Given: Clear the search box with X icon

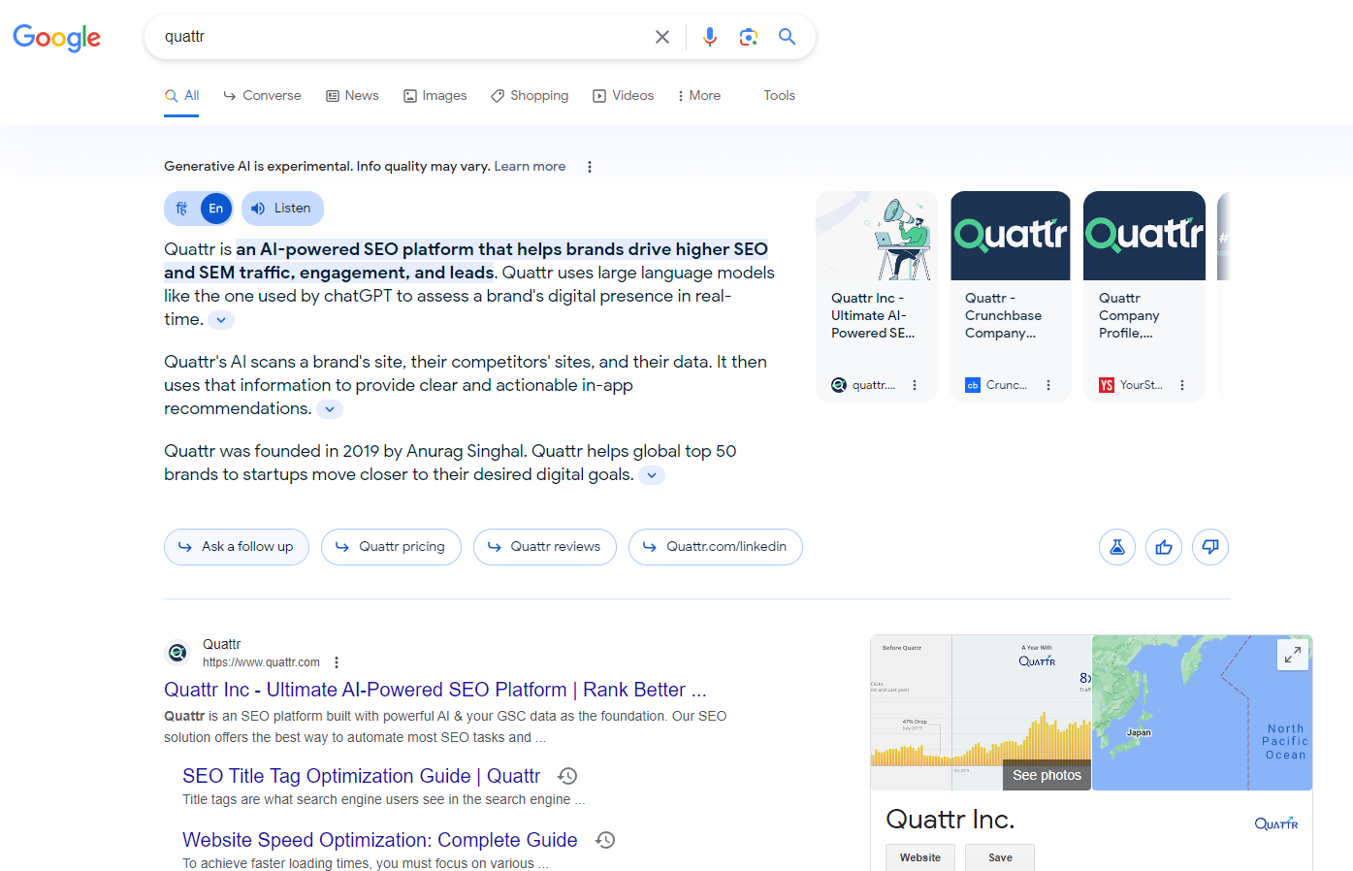Looking at the screenshot, I should (x=662, y=37).
